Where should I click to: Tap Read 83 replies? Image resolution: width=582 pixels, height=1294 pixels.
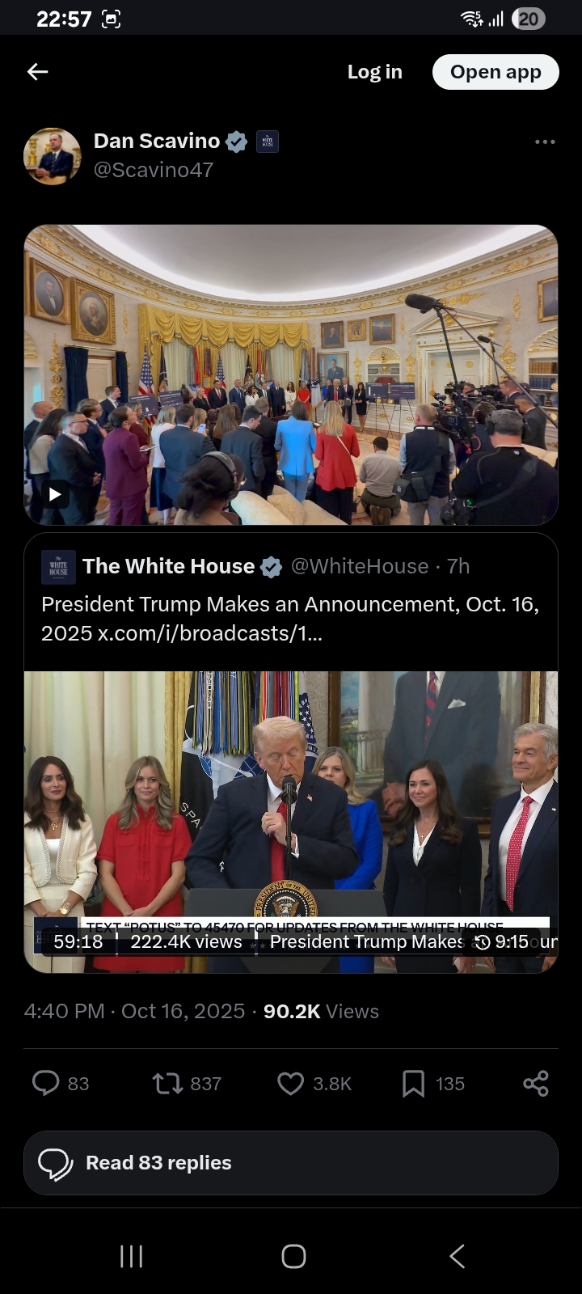(x=291, y=1163)
